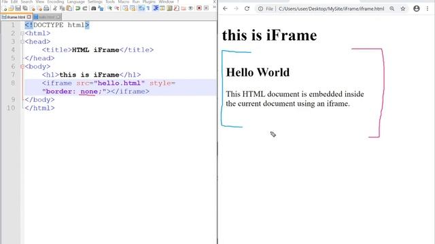Click the Zoom Out toolbar icon
The width and height of the screenshot is (435, 244).
click(117, 8)
